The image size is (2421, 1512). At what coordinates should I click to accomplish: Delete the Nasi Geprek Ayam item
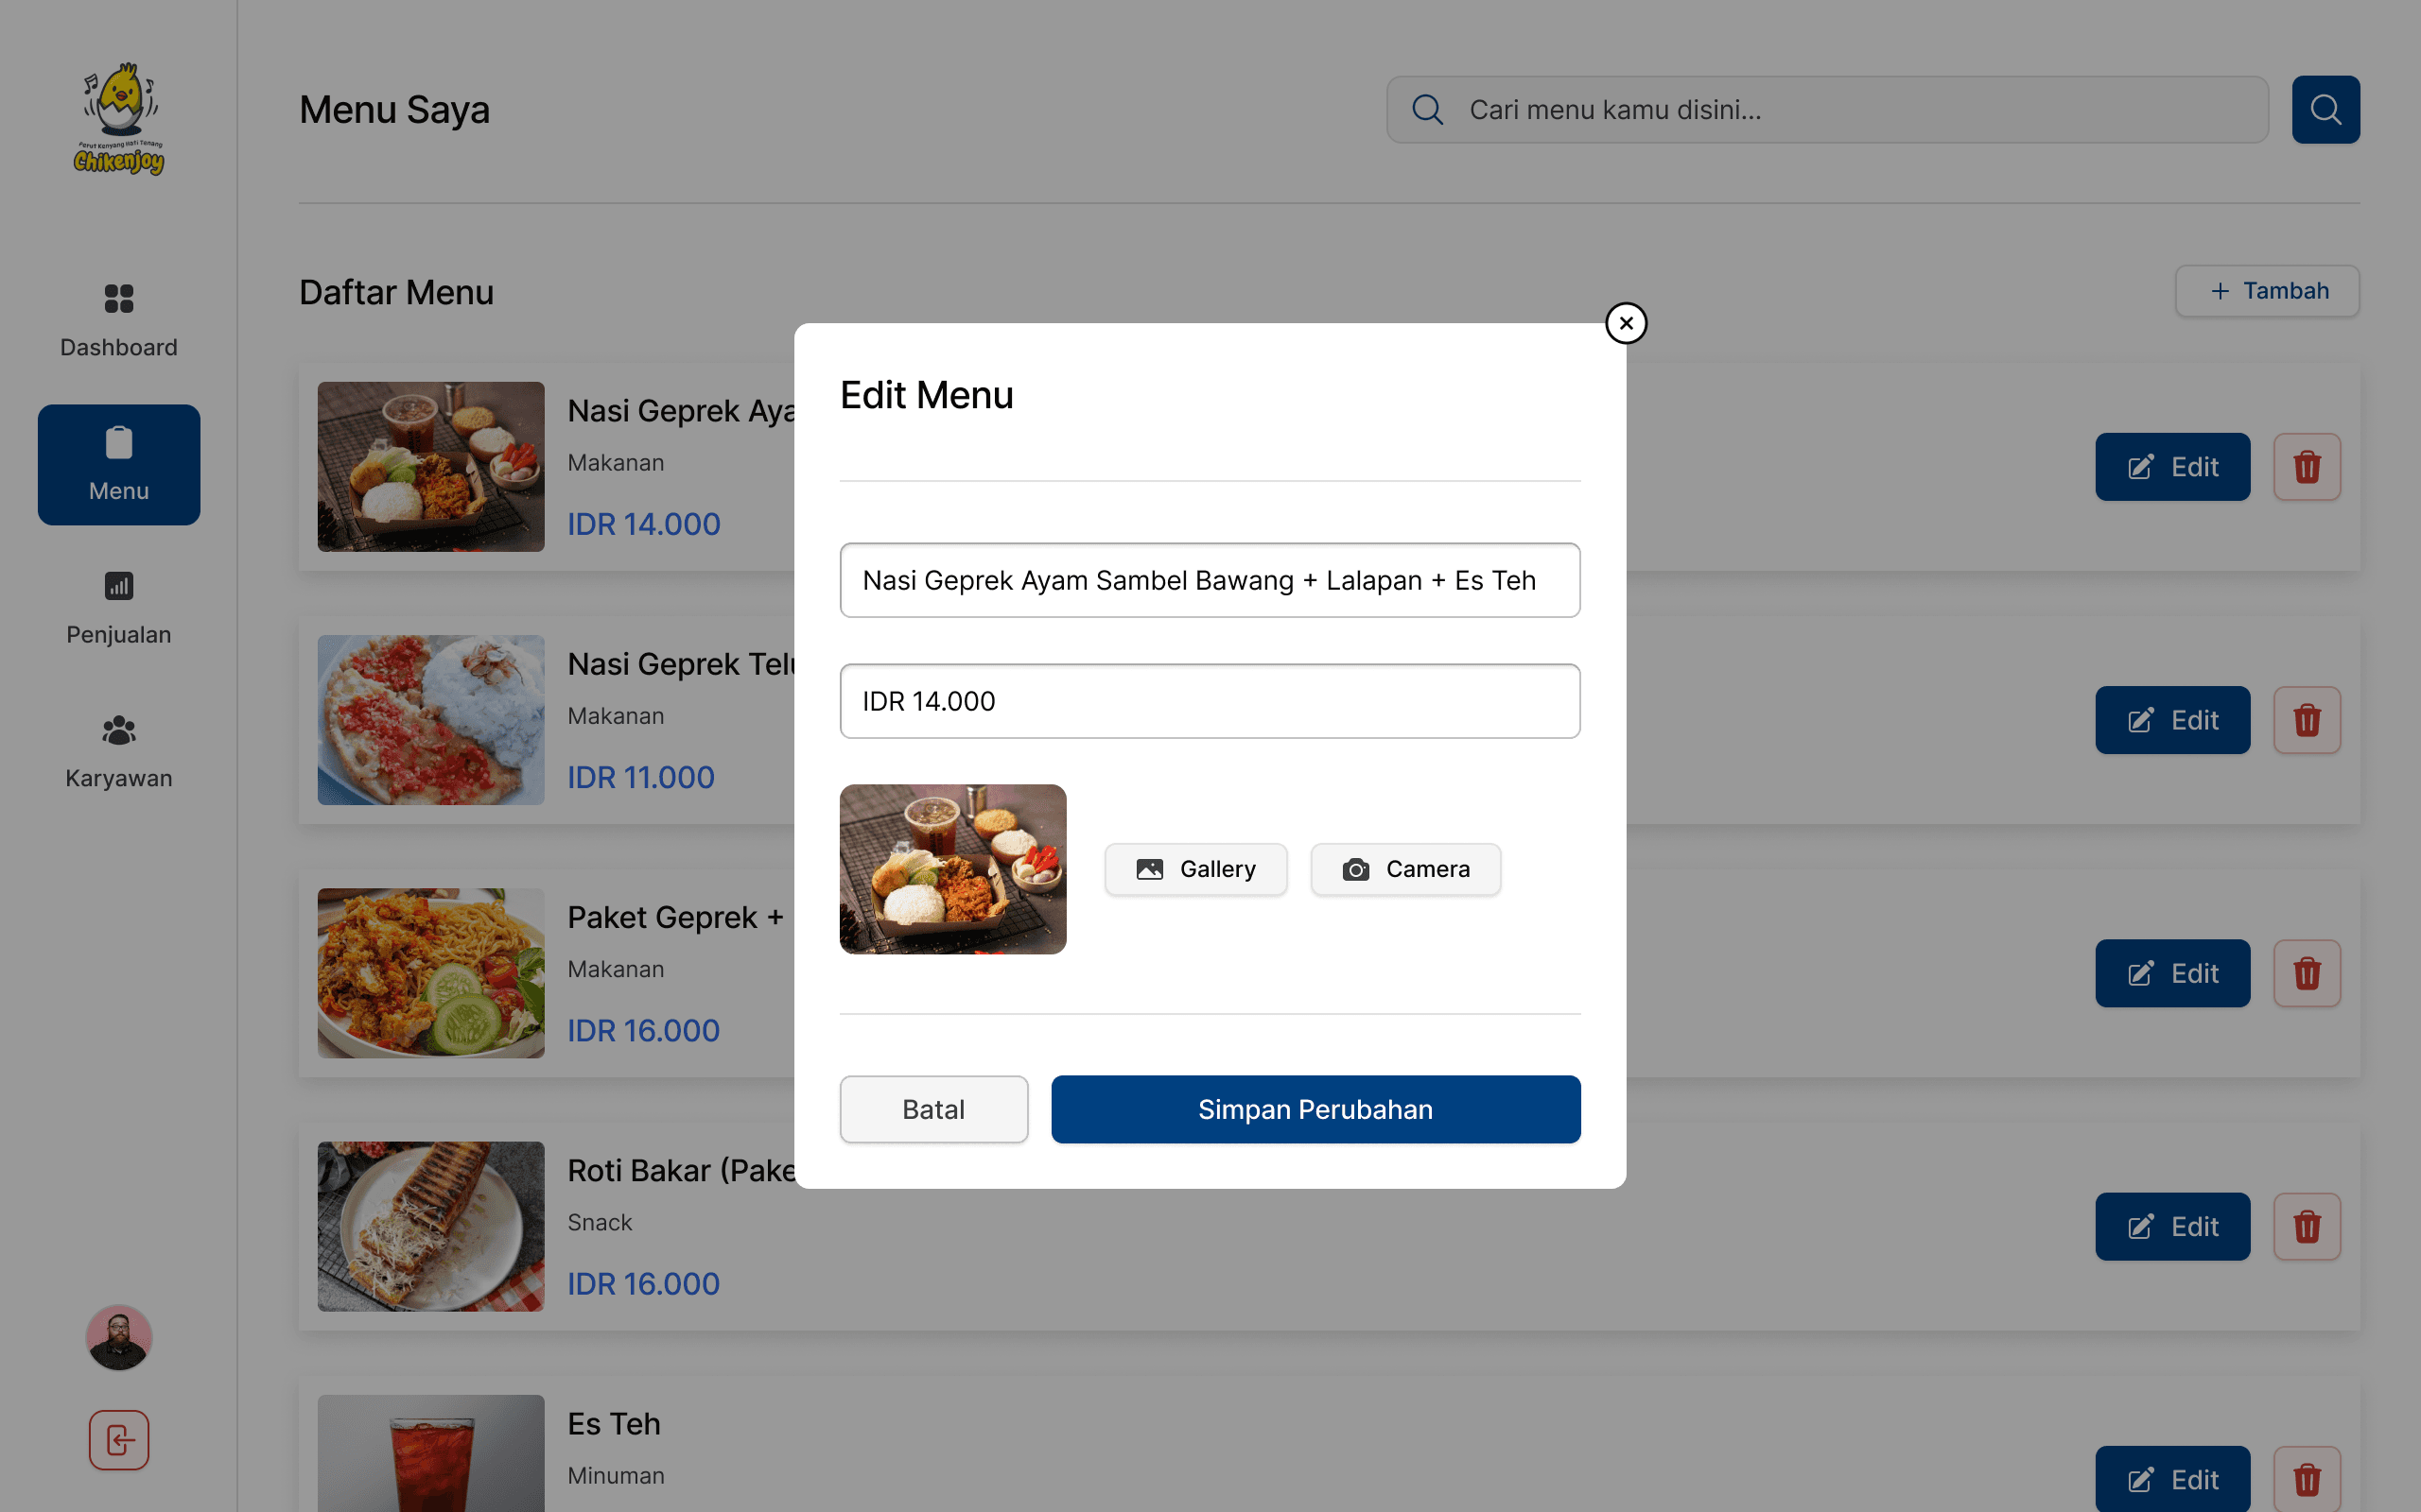click(2306, 467)
